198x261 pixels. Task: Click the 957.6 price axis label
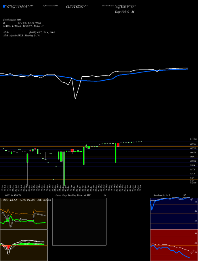click(193, 169)
